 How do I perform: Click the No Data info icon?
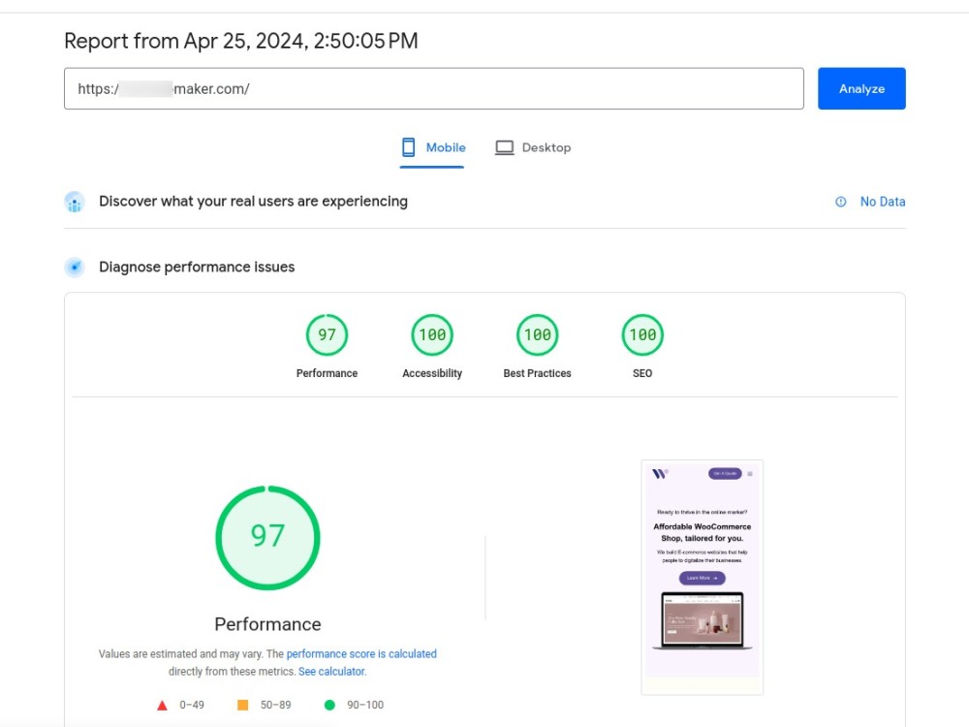point(840,202)
